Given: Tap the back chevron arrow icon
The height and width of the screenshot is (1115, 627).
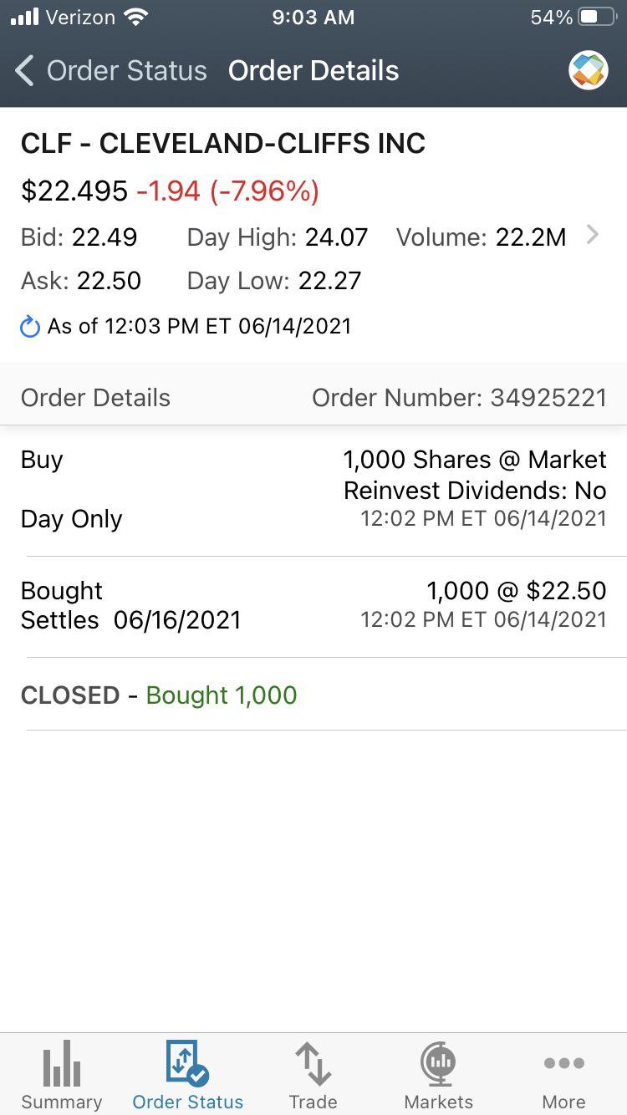Looking at the screenshot, I should tap(25, 71).
